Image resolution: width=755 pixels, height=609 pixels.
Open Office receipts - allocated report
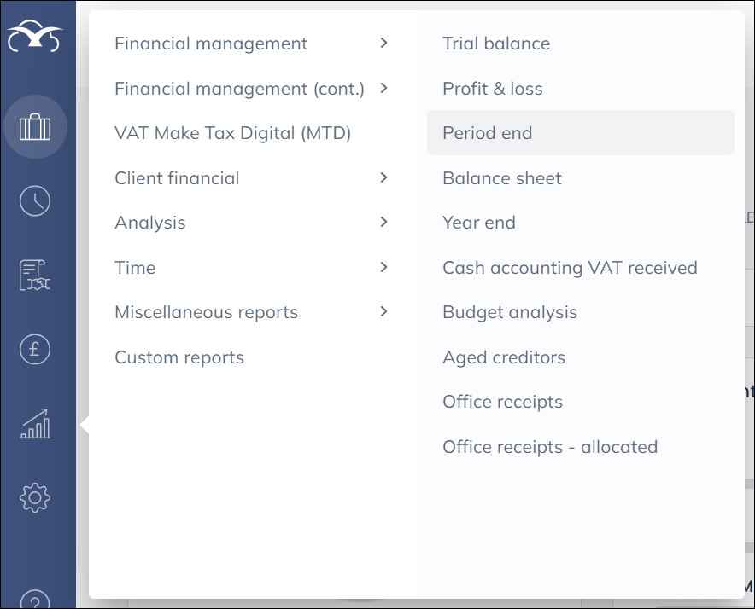pos(550,447)
